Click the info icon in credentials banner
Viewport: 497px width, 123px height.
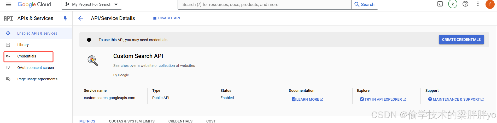89,40
